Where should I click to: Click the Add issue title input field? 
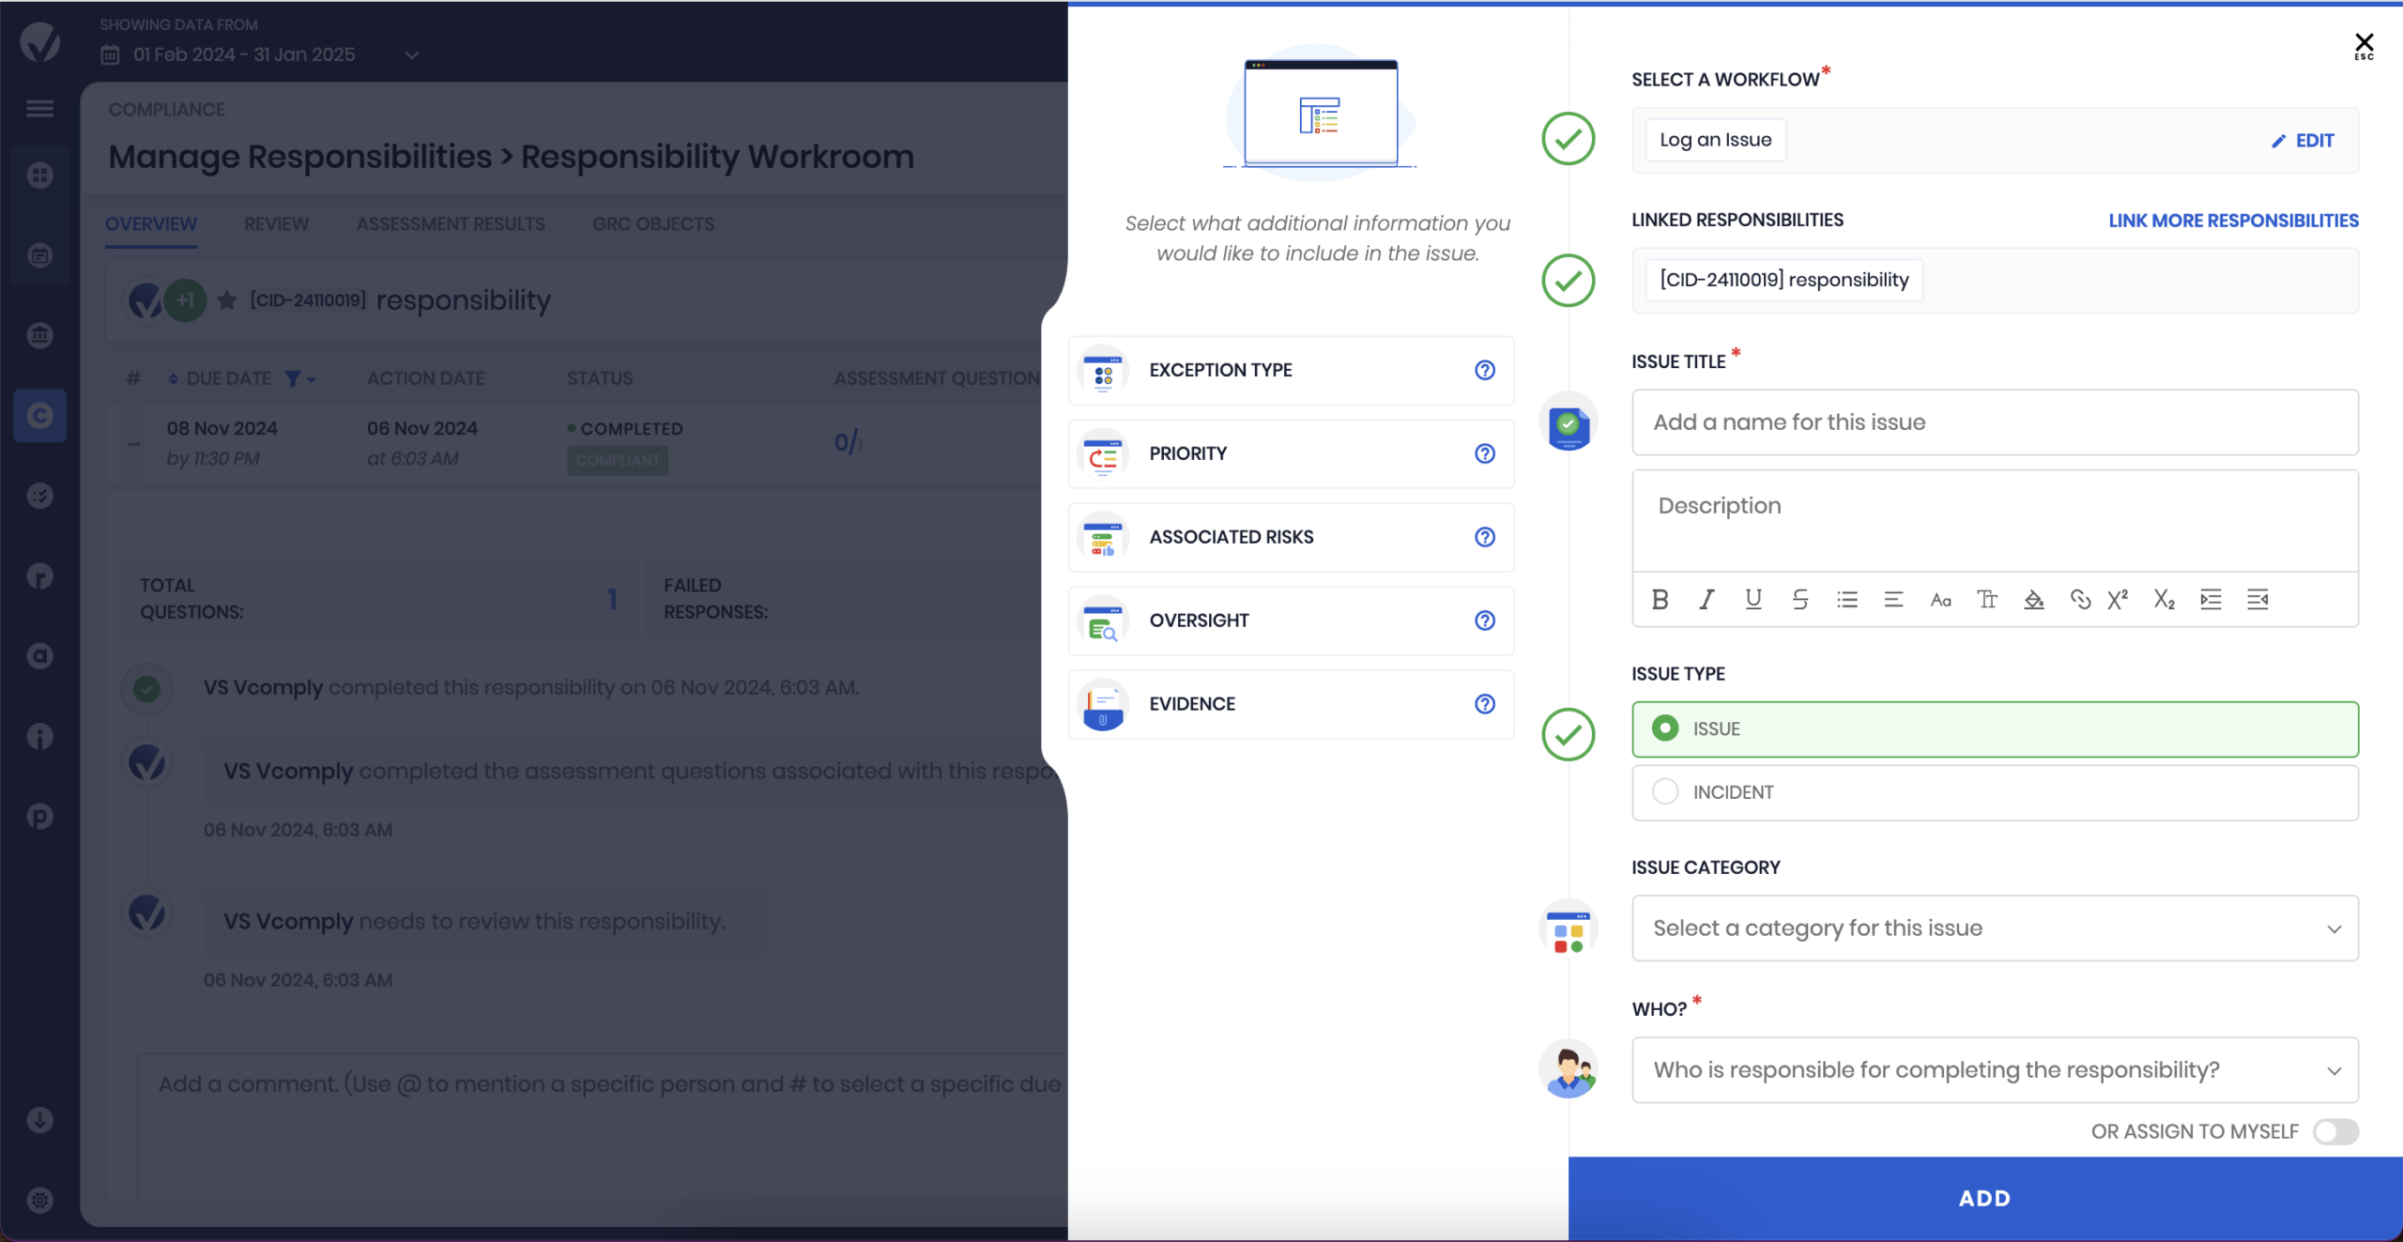click(x=1995, y=422)
